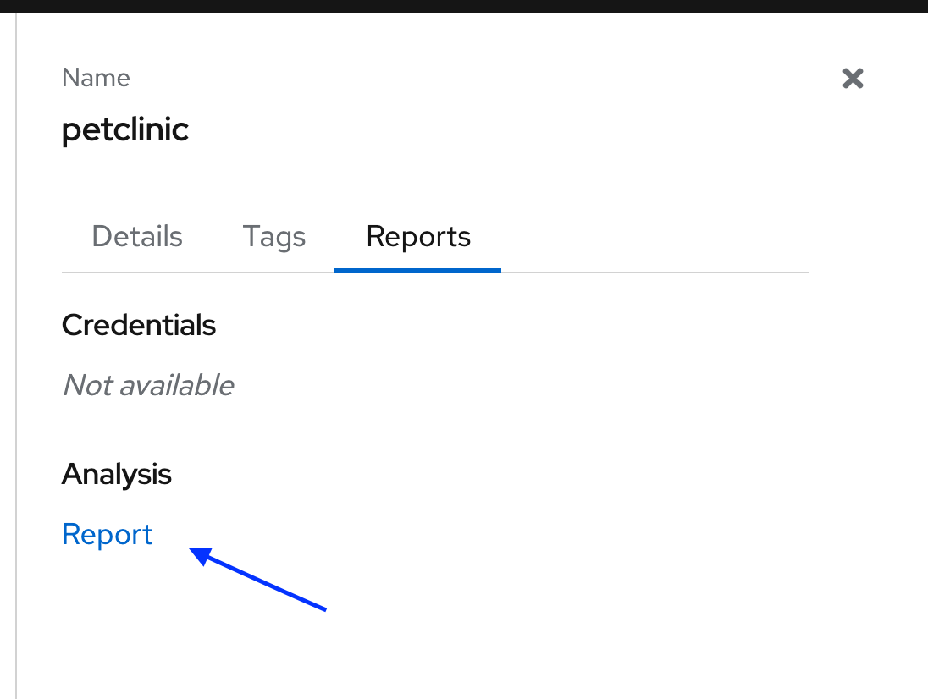
Task: Click the blue underline beneath Reports tab
Action: click(418, 270)
